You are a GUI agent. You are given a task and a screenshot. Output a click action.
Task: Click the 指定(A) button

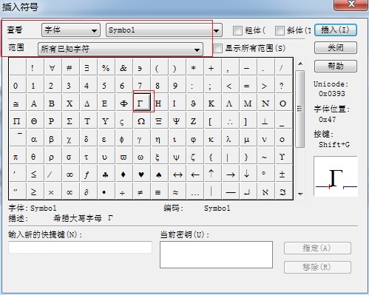point(317,248)
